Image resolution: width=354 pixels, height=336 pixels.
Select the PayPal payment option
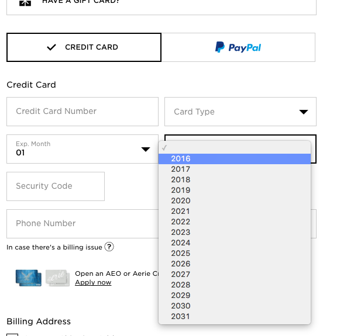coord(238,47)
